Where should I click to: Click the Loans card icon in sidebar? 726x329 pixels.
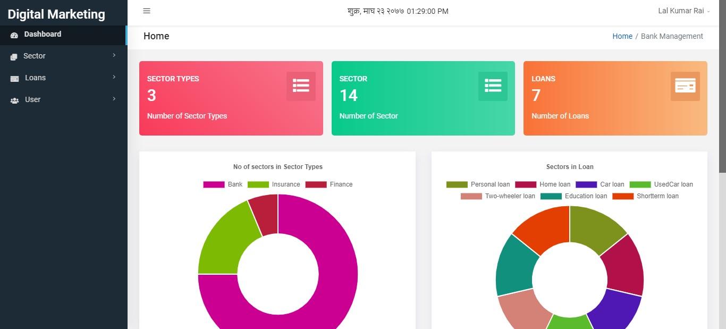point(14,79)
